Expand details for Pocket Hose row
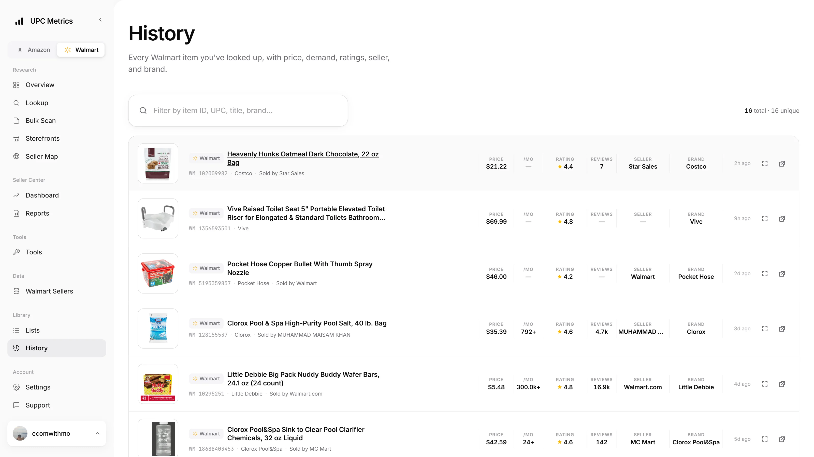Image resolution: width=814 pixels, height=457 pixels. (x=765, y=273)
